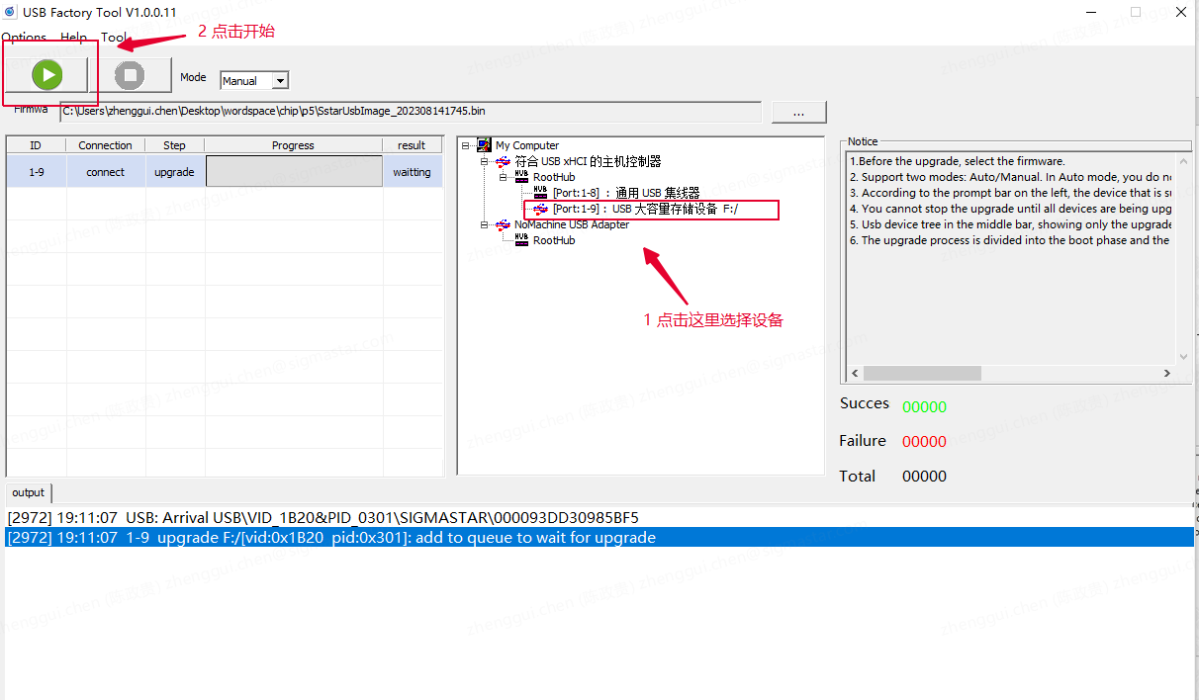Click the Port 1-8 USB hub icon
This screenshot has height=700, width=1199.
pyautogui.click(x=540, y=193)
